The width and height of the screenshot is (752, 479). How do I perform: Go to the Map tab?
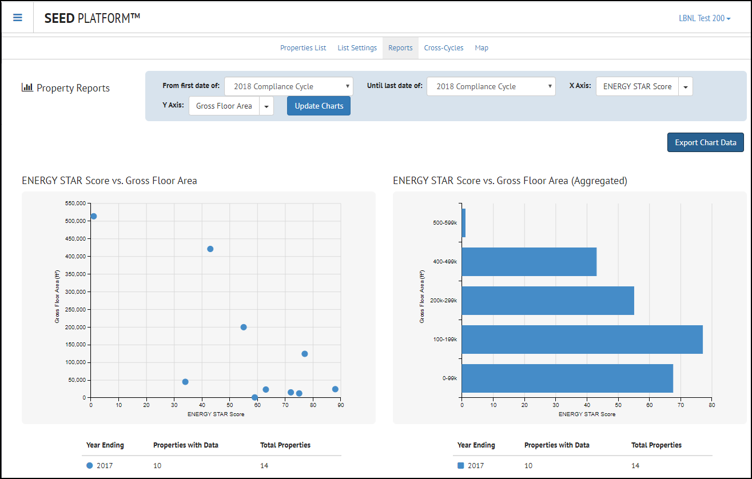482,48
